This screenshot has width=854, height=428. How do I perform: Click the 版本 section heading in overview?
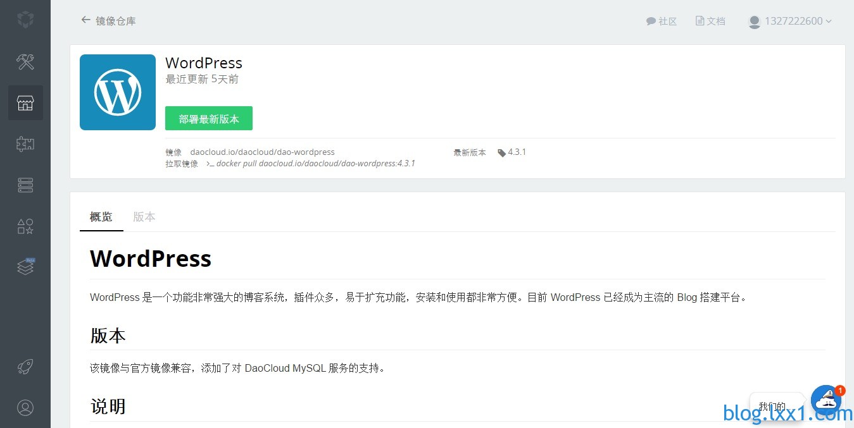click(x=108, y=335)
